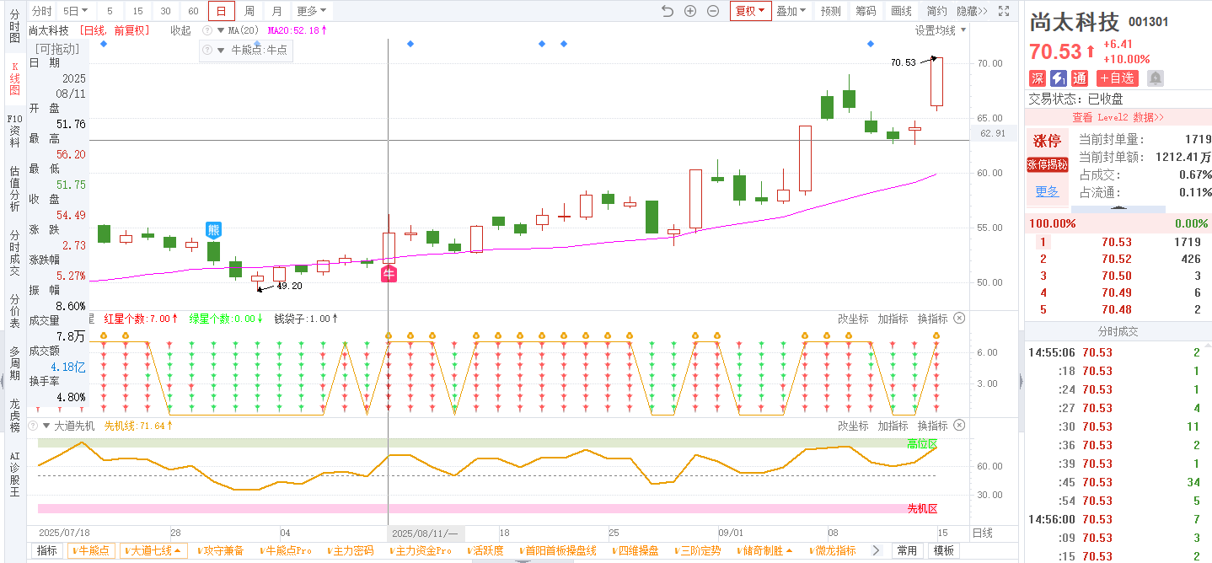Click the 预测 button
1212x563 pixels.
pyautogui.click(x=830, y=11)
